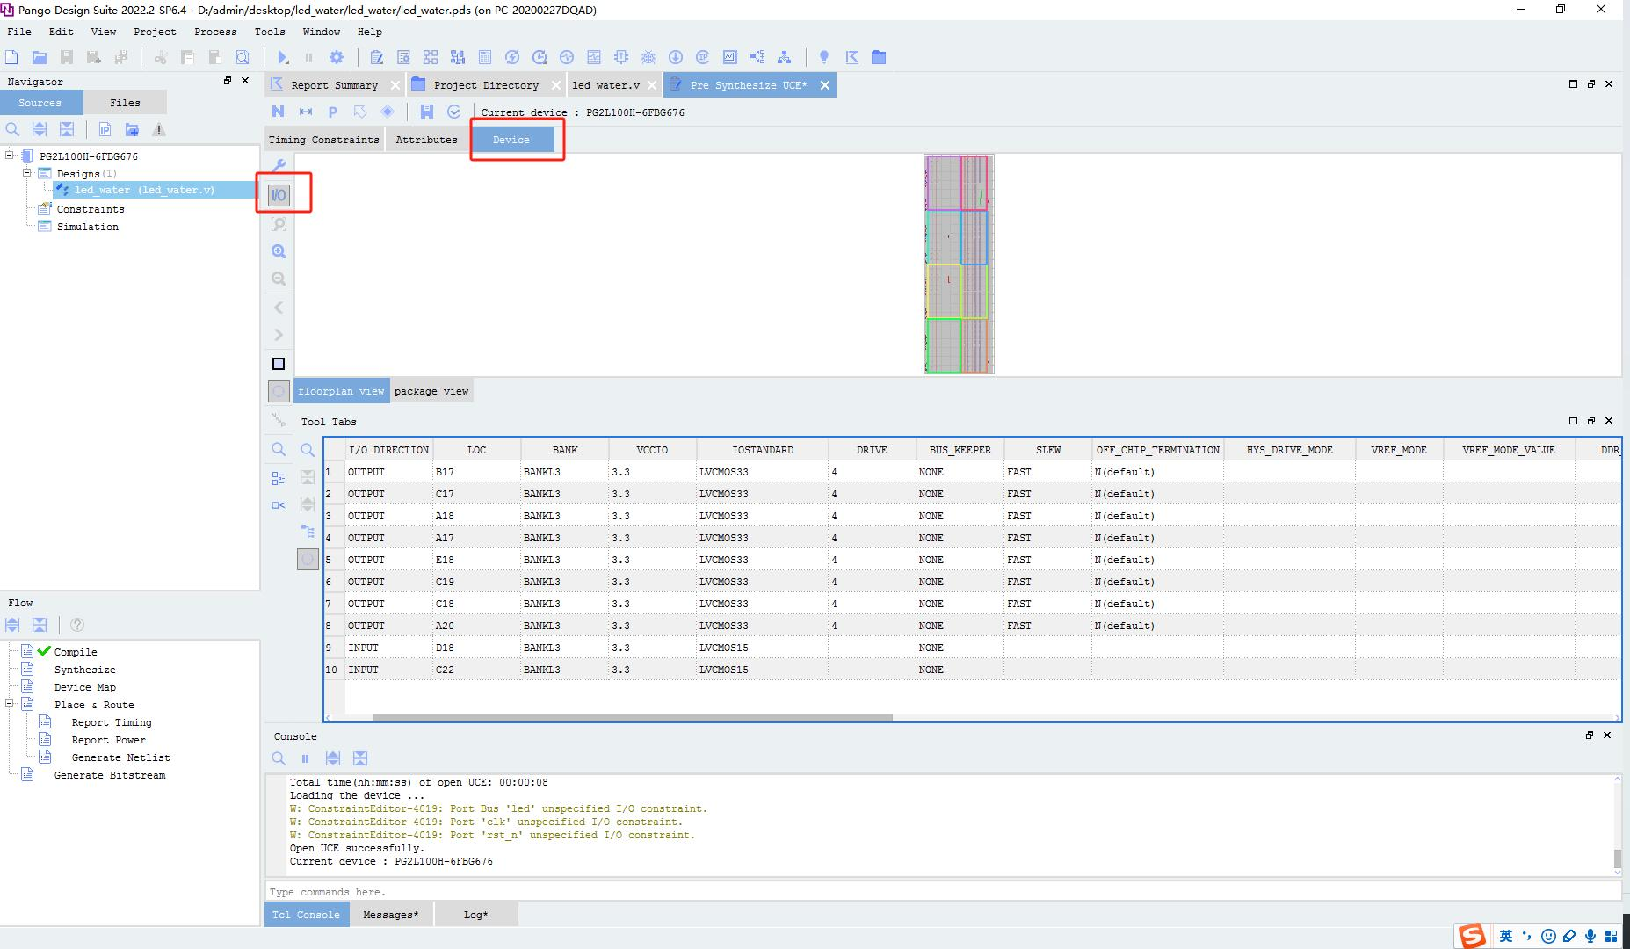
Task: Click the fit-to-window square icon
Action: (x=279, y=364)
